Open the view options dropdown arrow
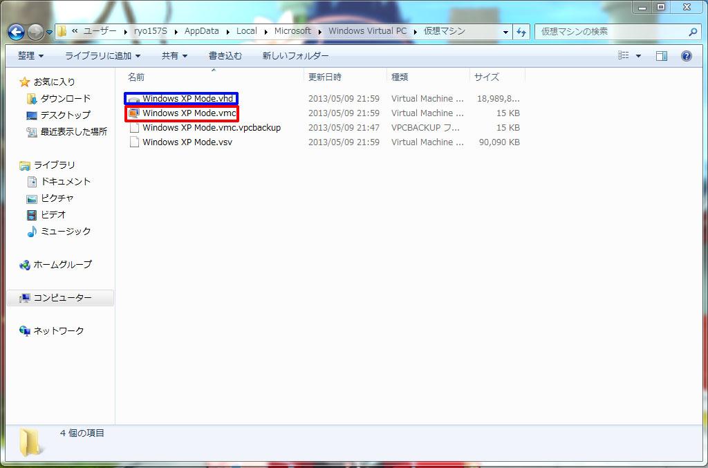 click(x=638, y=56)
